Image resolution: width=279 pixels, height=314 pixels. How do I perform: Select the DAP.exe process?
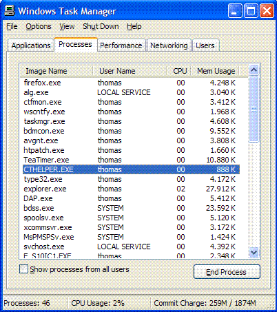pyautogui.click(x=131, y=198)
